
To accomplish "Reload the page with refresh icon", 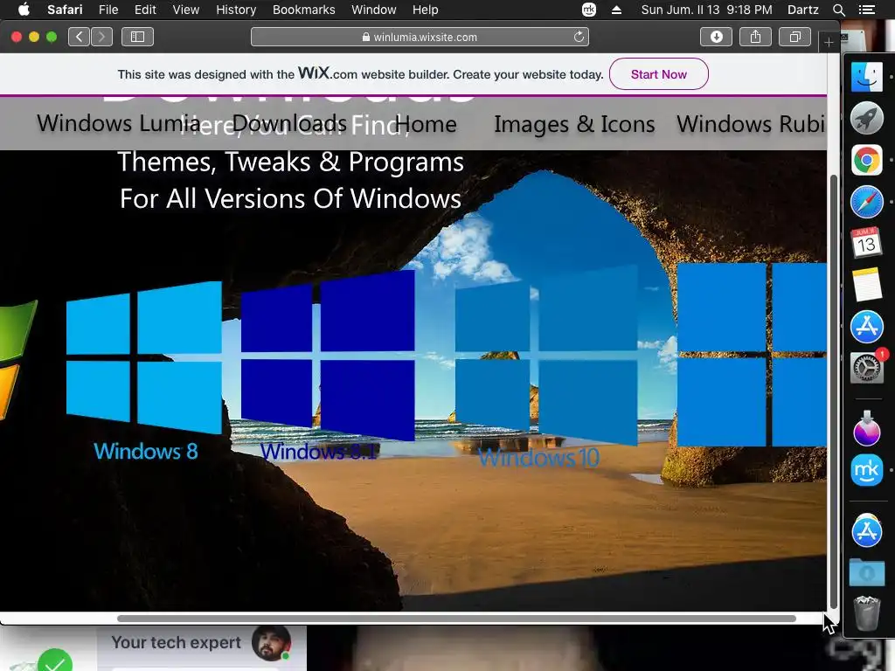I will click(x=579, y=37).
